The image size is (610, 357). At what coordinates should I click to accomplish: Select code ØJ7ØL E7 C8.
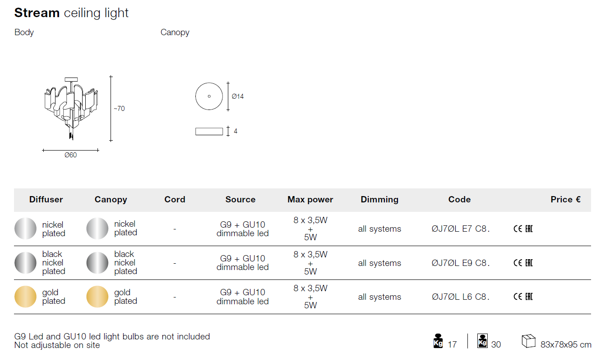click(x=461, y=229)
